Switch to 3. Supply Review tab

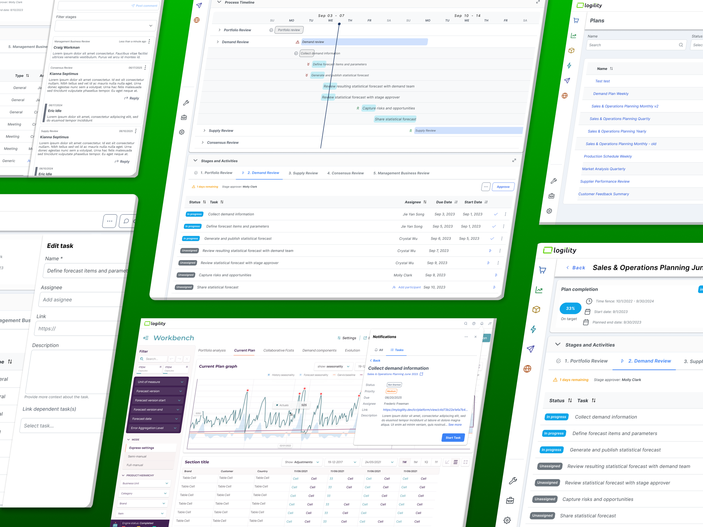click(x=303, y=173)
